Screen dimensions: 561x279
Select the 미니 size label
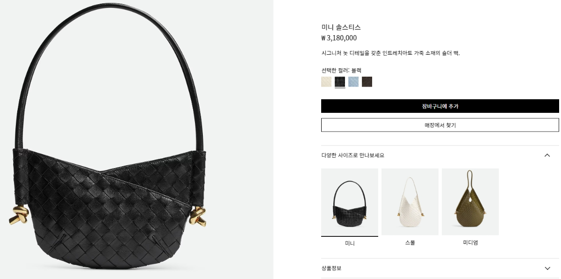coord(350,243)
